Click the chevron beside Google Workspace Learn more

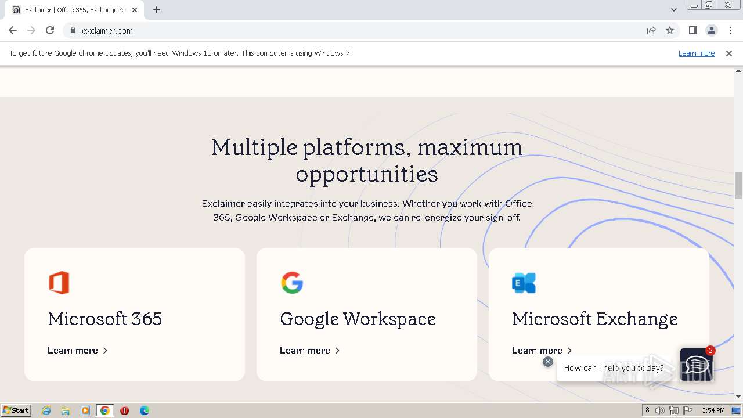[337, 351]
